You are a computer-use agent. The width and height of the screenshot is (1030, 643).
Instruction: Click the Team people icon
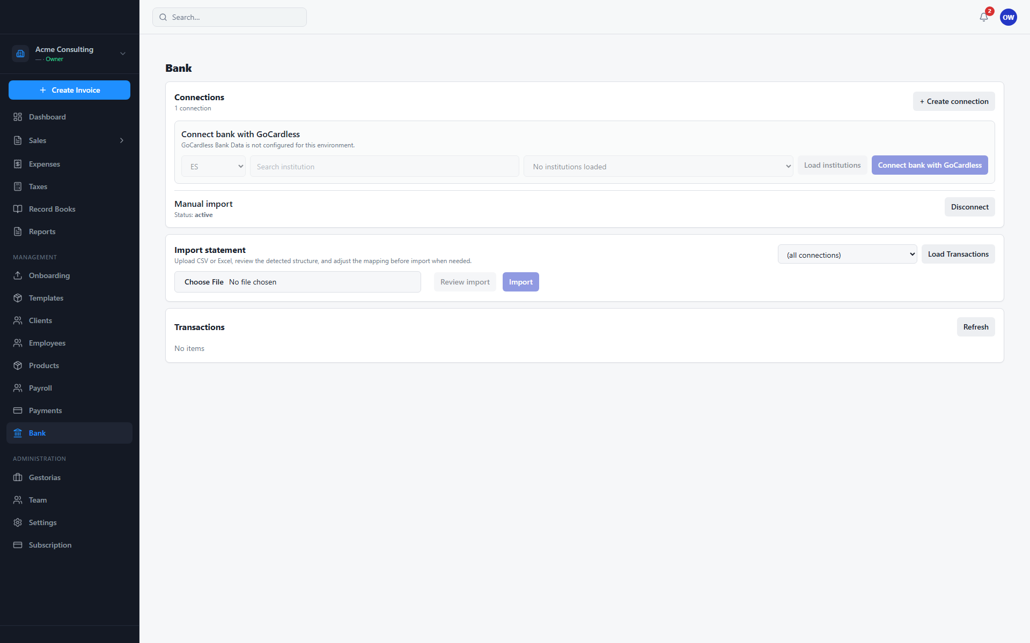pos(18,500)
